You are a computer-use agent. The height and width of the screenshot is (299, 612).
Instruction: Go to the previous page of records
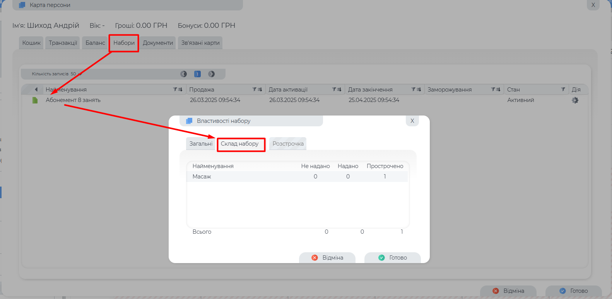coord(183,74)
